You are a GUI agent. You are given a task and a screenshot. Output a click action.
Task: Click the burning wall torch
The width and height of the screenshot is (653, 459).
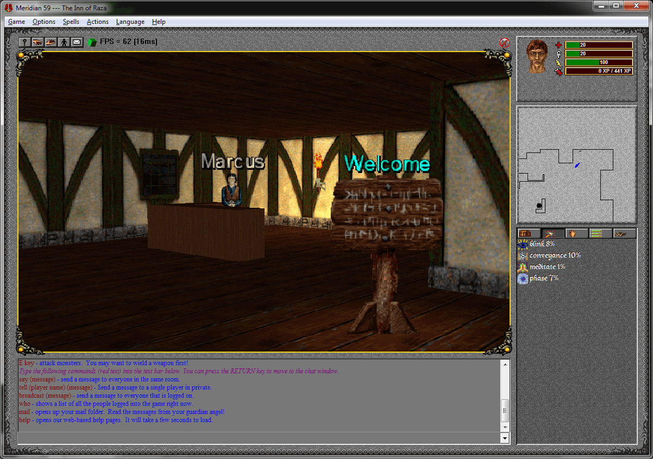click(318, 171)
